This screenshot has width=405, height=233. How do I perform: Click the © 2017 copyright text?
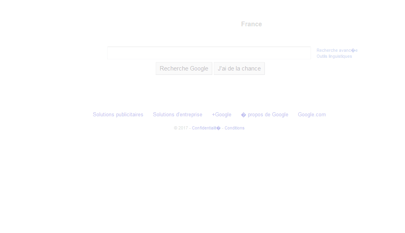point(181,128)
